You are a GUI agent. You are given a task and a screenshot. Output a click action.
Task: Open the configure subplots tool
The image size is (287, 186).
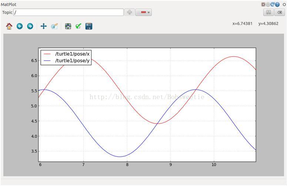point(68,26)
